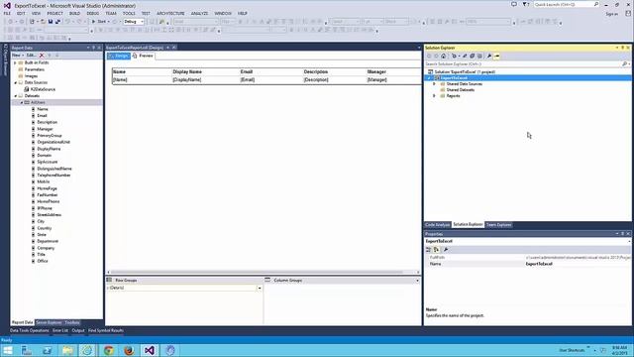Click the notifications flag icon in title bar
Screen dimensions: 634x357
[x=525, y=4]
